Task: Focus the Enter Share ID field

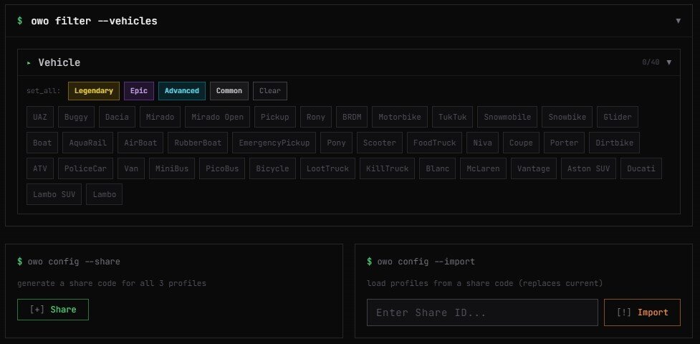Action: click(x=482, y=312)
